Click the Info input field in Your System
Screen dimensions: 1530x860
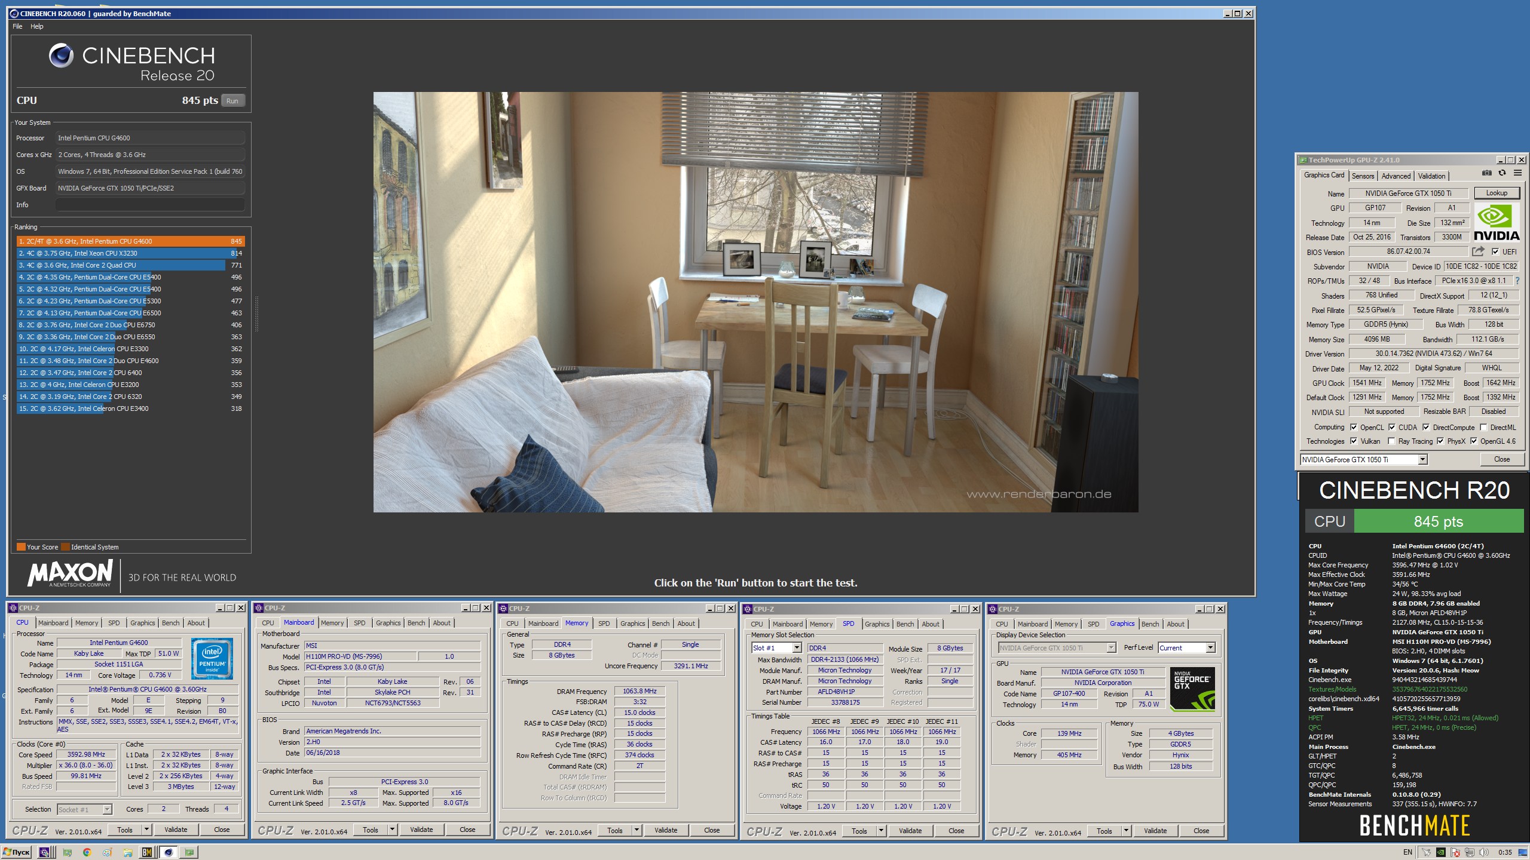click(150, 205)
